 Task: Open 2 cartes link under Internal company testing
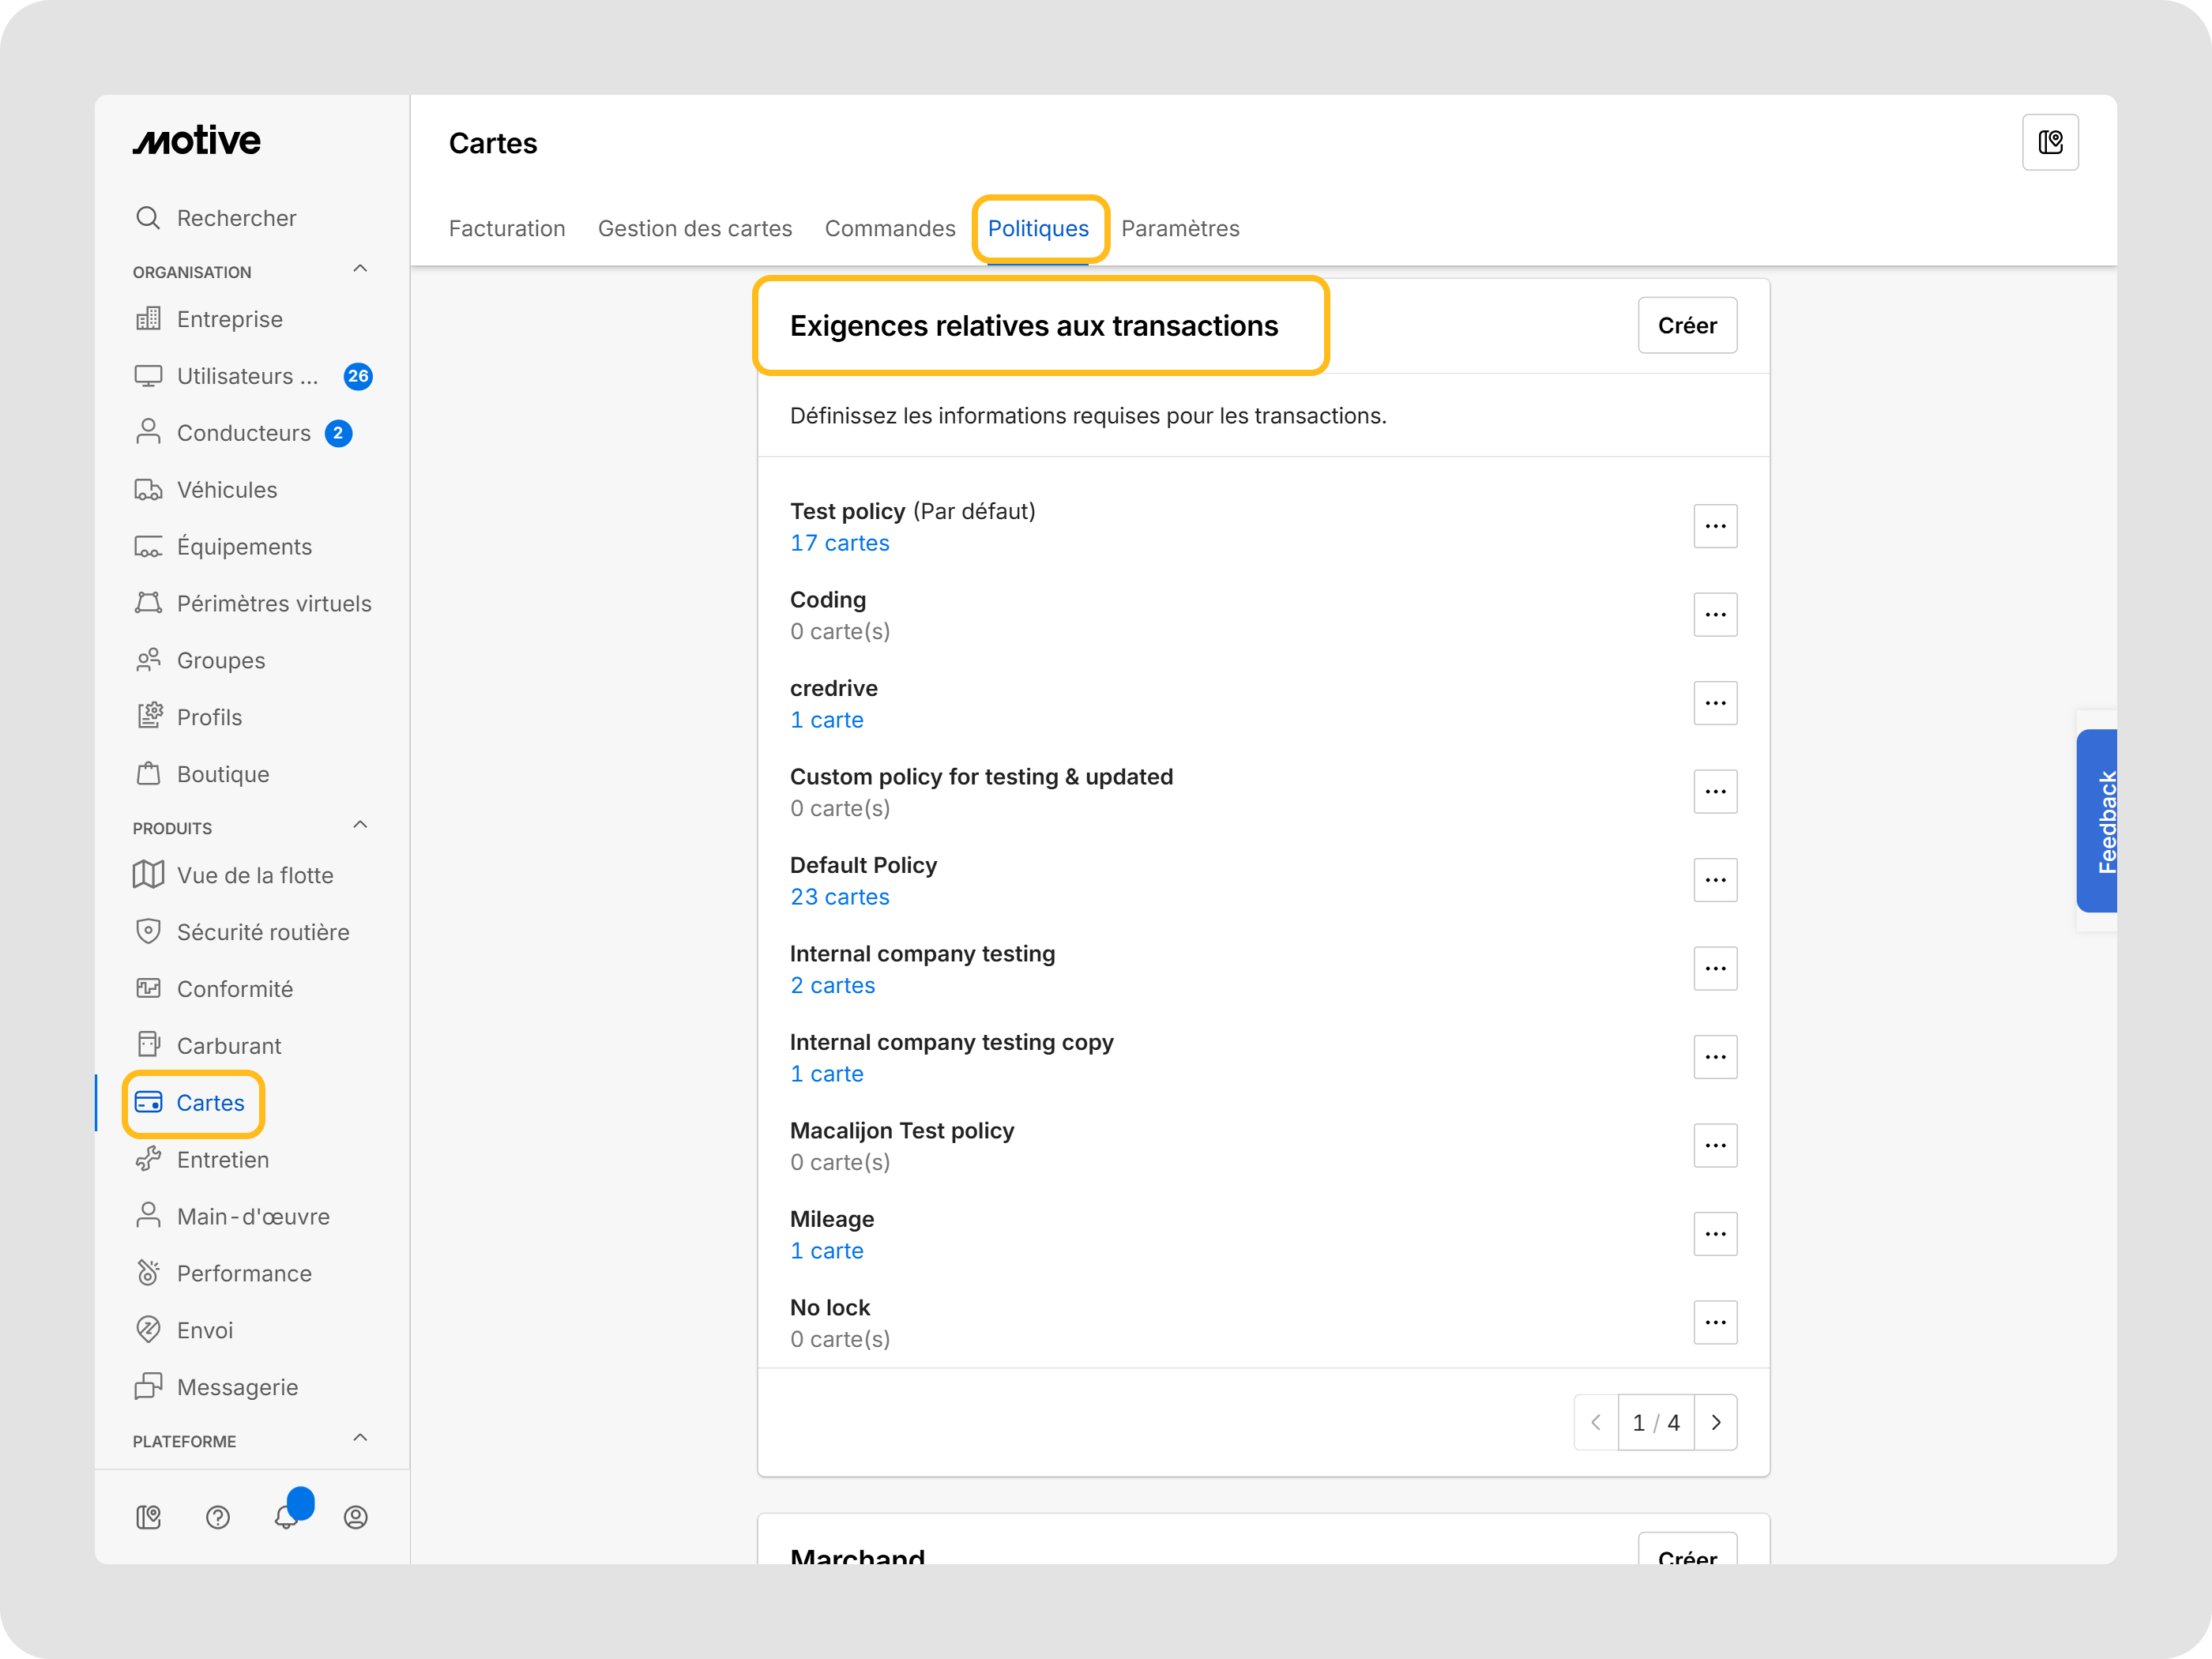833,987
